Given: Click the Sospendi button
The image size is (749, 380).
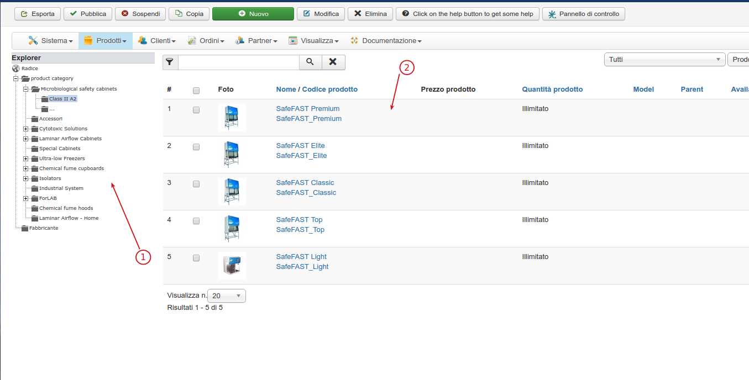Looking at the screenshot, I should (140, 14).
